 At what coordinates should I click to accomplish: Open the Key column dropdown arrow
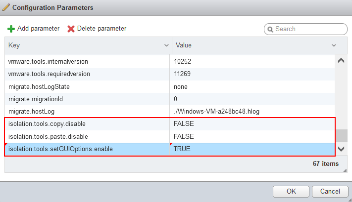click(166, 45)
